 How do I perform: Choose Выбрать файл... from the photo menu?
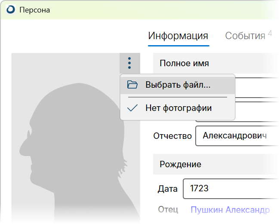pos(178,85)
